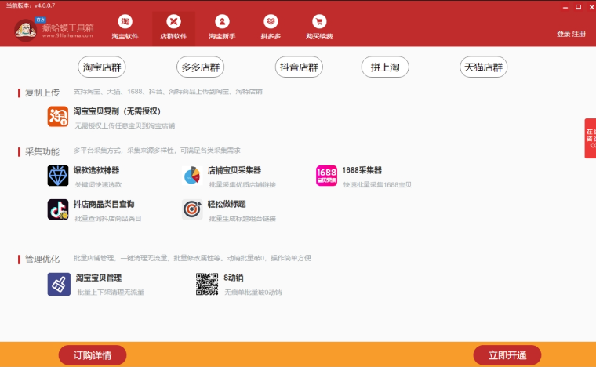Click the 轻松做标题 title text
Viewport: 596px width, 367px height.
click(x=227, y=204)
